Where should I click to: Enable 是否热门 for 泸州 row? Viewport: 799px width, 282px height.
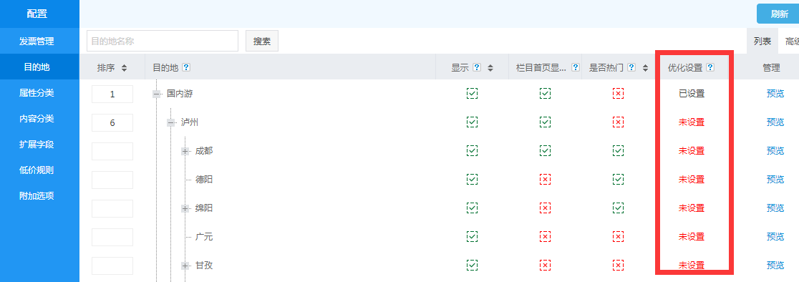pos(618,122)
